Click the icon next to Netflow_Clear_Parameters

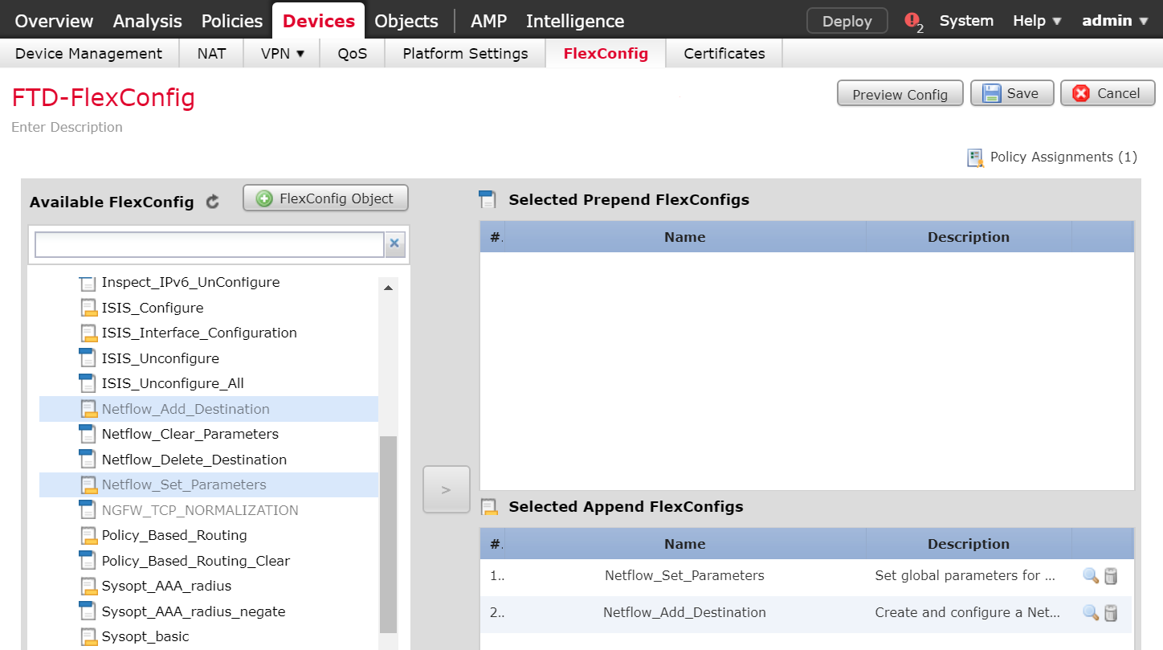pos(88,434)
